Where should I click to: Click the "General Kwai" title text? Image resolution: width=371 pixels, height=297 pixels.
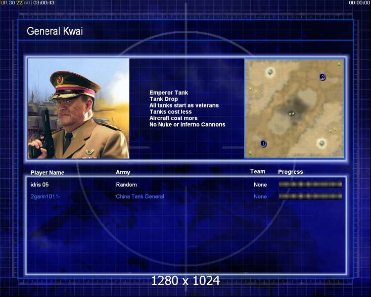54,31
